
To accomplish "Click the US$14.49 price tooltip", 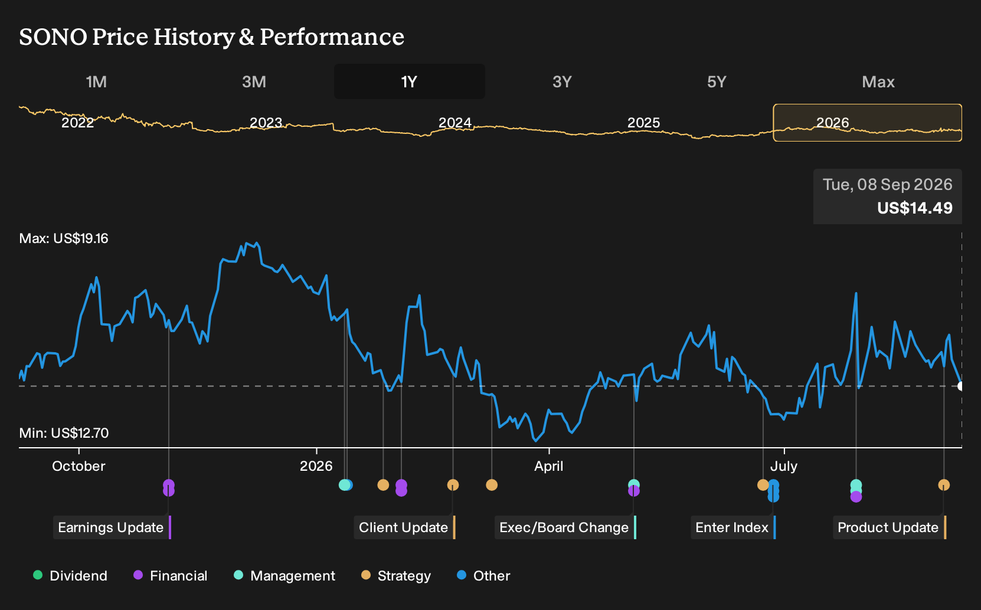I will click(888, 196).
